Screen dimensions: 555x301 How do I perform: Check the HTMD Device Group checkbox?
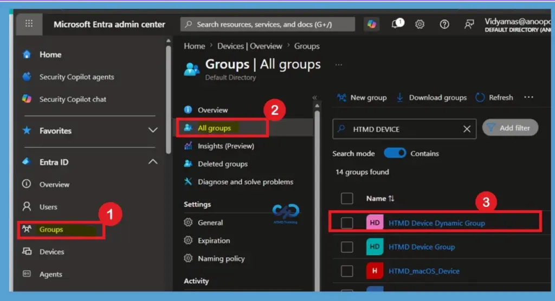[347, 247]
